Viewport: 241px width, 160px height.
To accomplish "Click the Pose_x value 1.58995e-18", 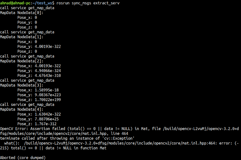I will [46, 90].
